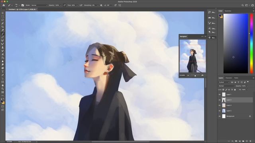Viewport: 255px width, 143px height.
Task: Open the layer blend mode Normal dropdown
Action: [x=226, y=86]
